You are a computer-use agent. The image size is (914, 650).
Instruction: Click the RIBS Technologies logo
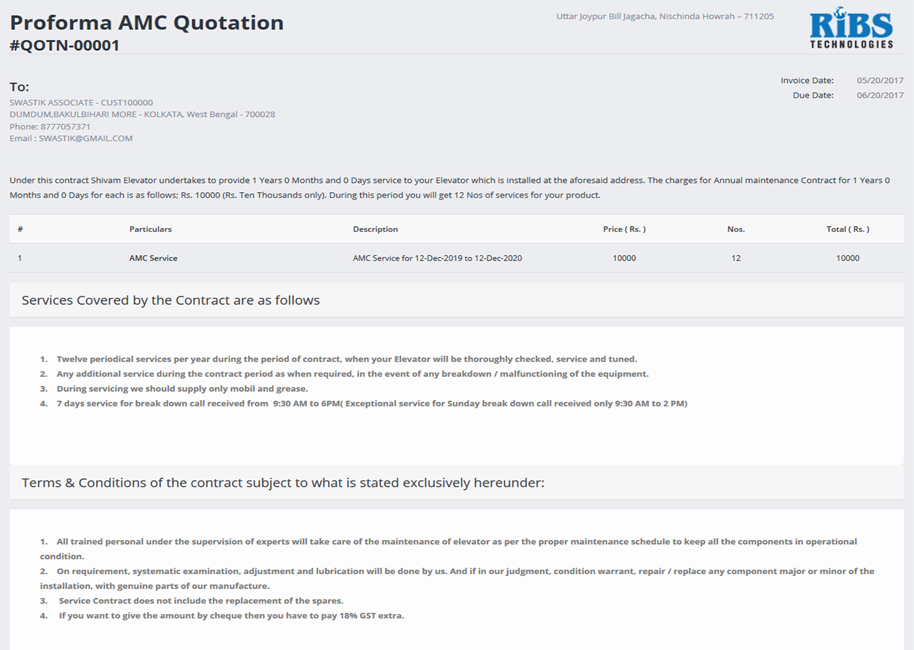(x=851, y=29)
